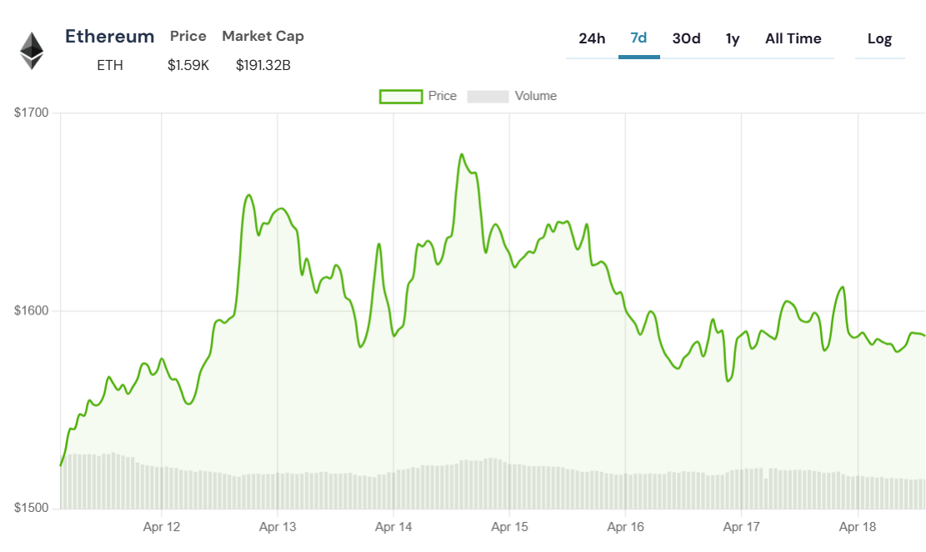Click the $191.32B market cap value
Image resolution: width=926 pixels, height=552 pixels.
263,65
